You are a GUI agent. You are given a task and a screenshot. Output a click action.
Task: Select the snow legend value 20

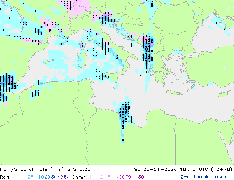click(x=122, y=177)
